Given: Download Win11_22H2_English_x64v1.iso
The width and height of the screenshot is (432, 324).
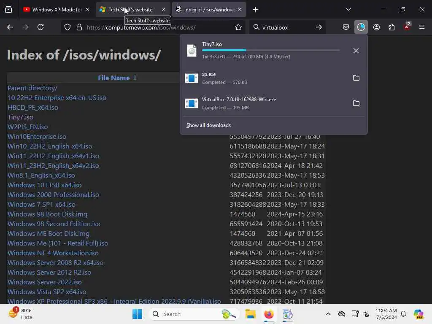Looking at the screenshot, I should (x=53, y=156).
